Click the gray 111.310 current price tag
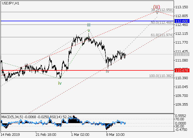Image resolution: width=193 pixels, height=138 pixels. tap(182, 54)
